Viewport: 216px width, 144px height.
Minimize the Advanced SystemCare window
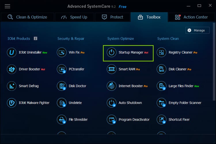point(188,6)
